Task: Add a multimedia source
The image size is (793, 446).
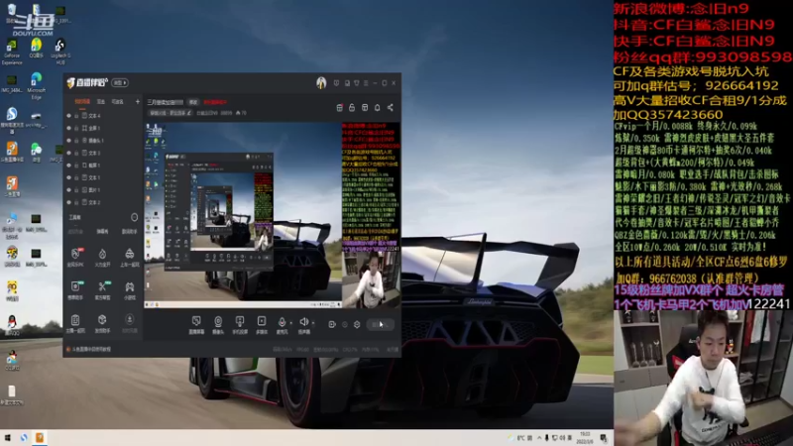Action: pos(262,325)
